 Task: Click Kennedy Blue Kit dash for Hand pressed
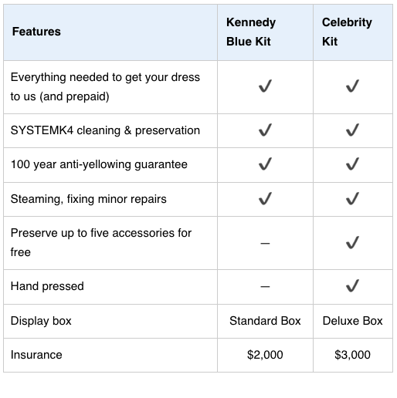pos(265,286)
